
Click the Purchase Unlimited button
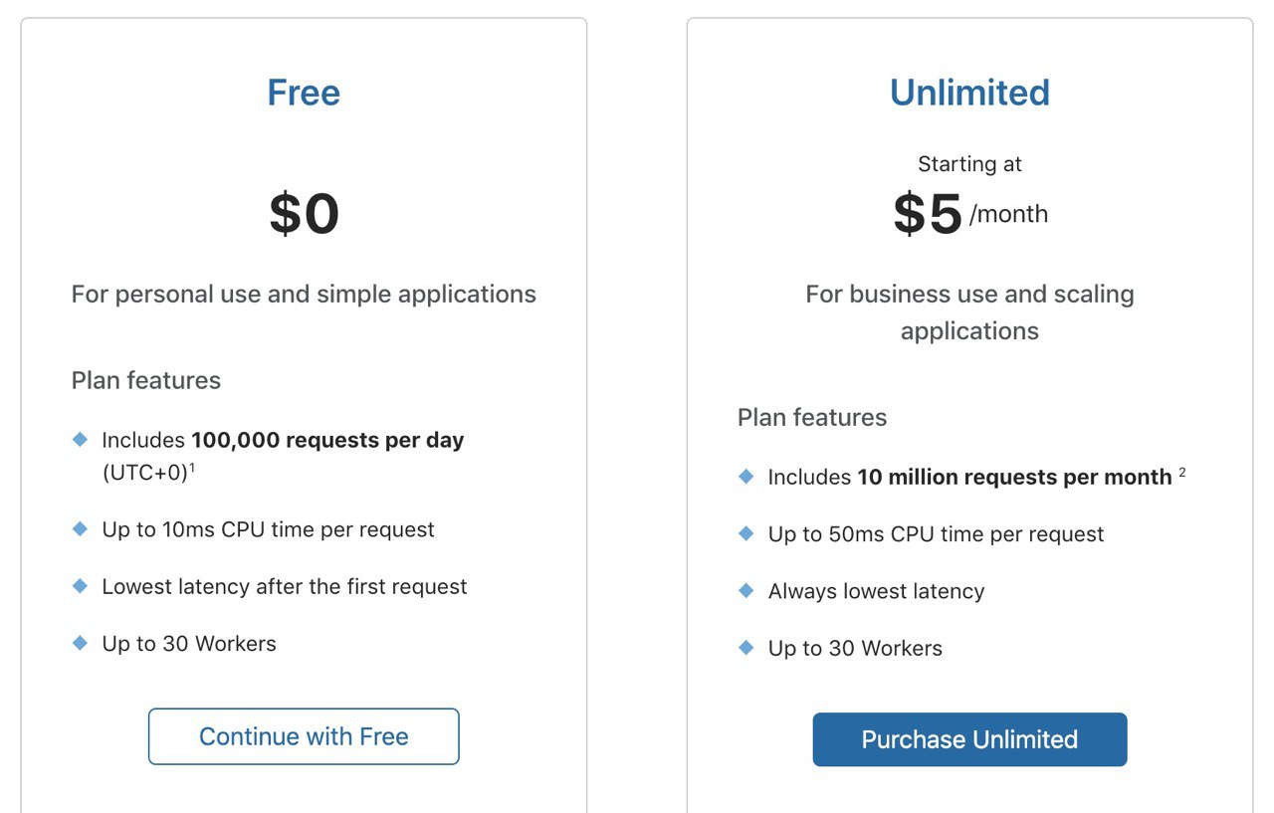tap(969, 739)
